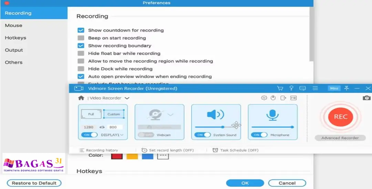Uncheck Show recording boundary

[81, 46]
